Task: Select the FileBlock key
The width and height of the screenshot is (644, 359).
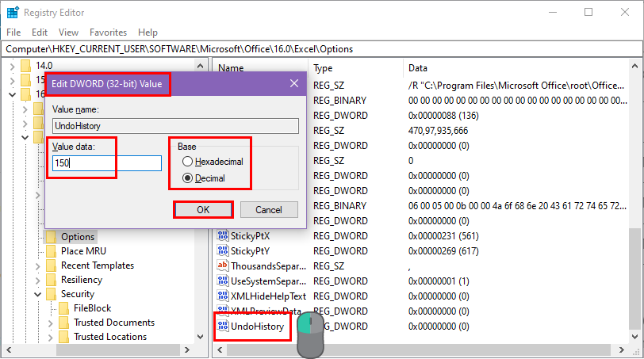Action: point(93,308)
